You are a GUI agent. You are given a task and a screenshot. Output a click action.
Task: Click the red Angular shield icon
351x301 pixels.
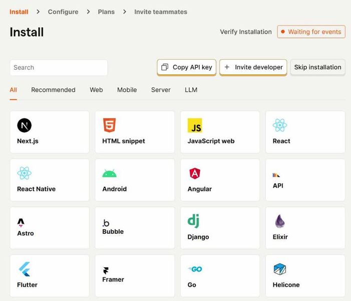click(195, 173)
